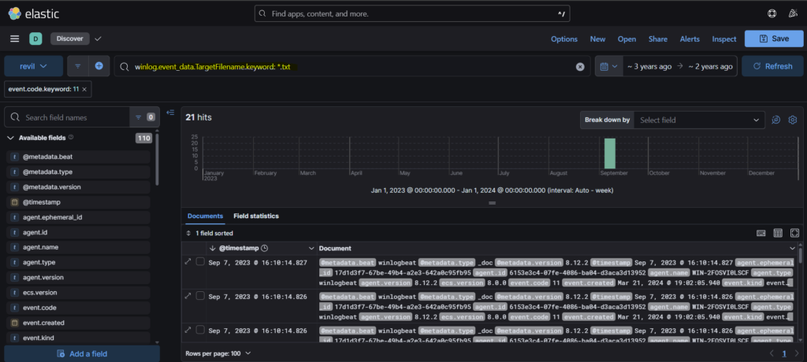This screenshot has height=362, width=807.
Task: Select the first document row checkbox
Action: pyautogui.click(x=201, y=262)
